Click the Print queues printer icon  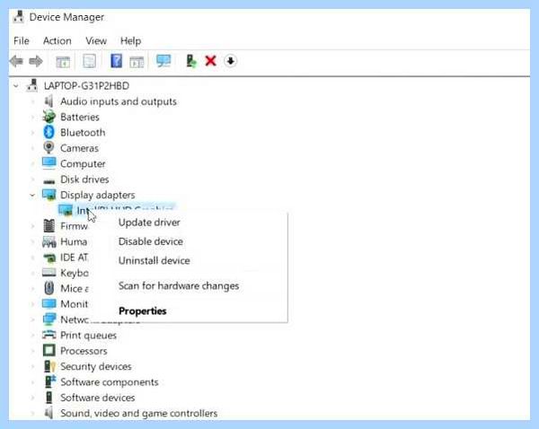coord(49,335)
